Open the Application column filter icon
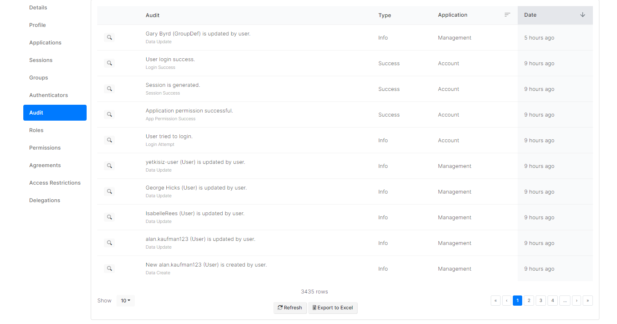This screenshot has height=324, width=617. [x=507, y=15]
